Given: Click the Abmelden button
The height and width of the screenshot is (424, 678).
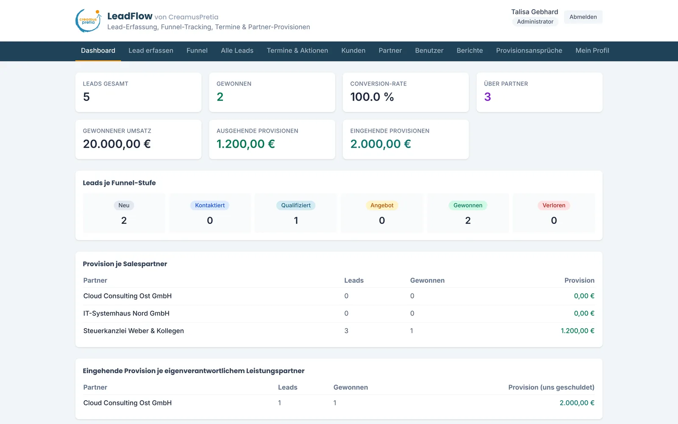Looking at the screenshot, I should [583, 17].
